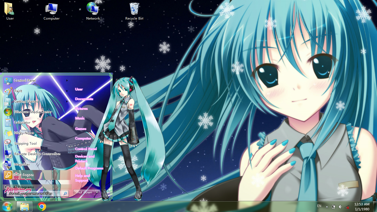Image resolution: width=377 pixels, height=212 pixels.
Task: Show hidden tray icons arrow
Action: pos(327,206)
